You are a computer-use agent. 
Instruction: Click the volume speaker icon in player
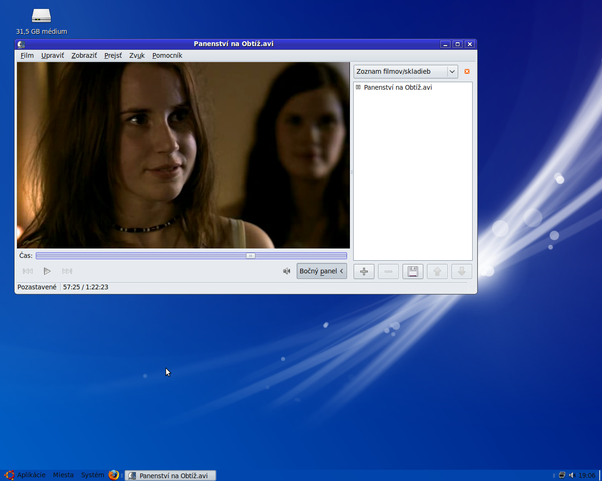286,271
